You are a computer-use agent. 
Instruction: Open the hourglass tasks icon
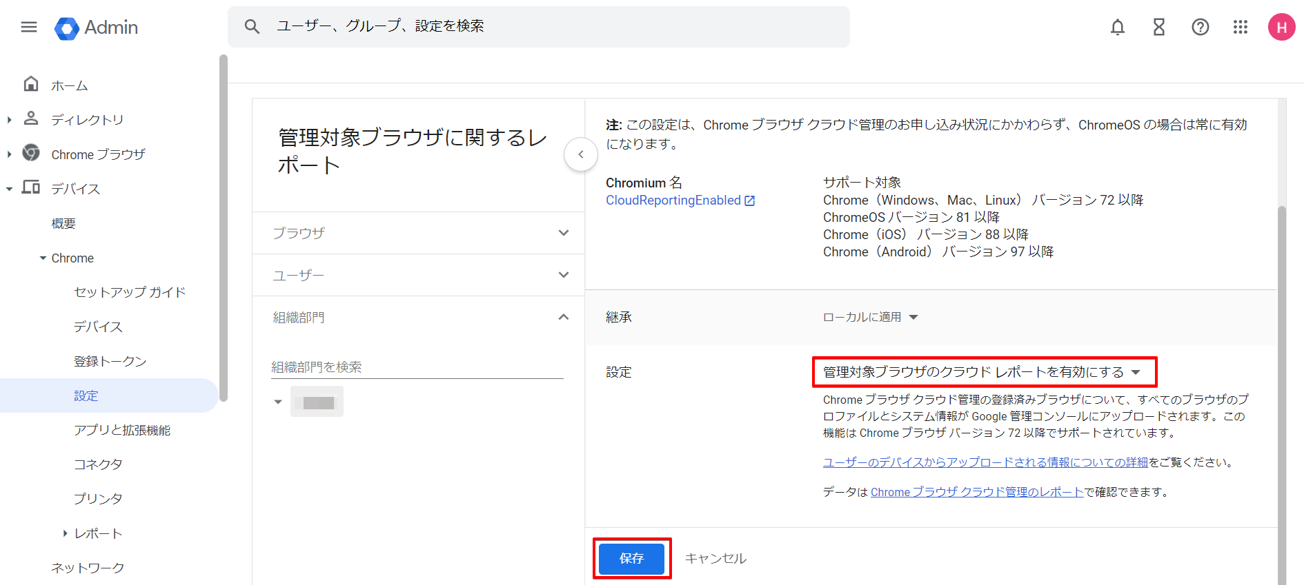(1158, 27)
